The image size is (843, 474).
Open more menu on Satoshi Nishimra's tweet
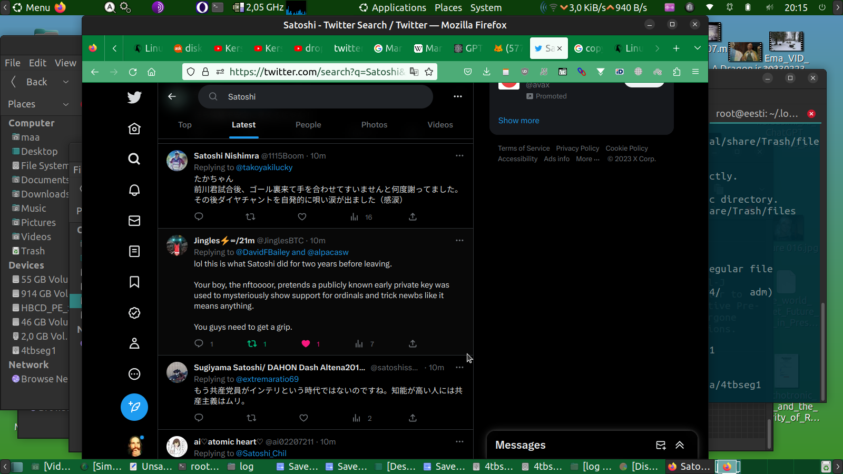click(x=459, y=155)
